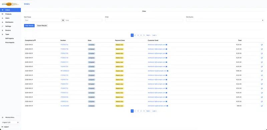Open Distributors in the sidebar menu
Image resolution: width=267 pixels, height=130 pixels.
(9, 22)
